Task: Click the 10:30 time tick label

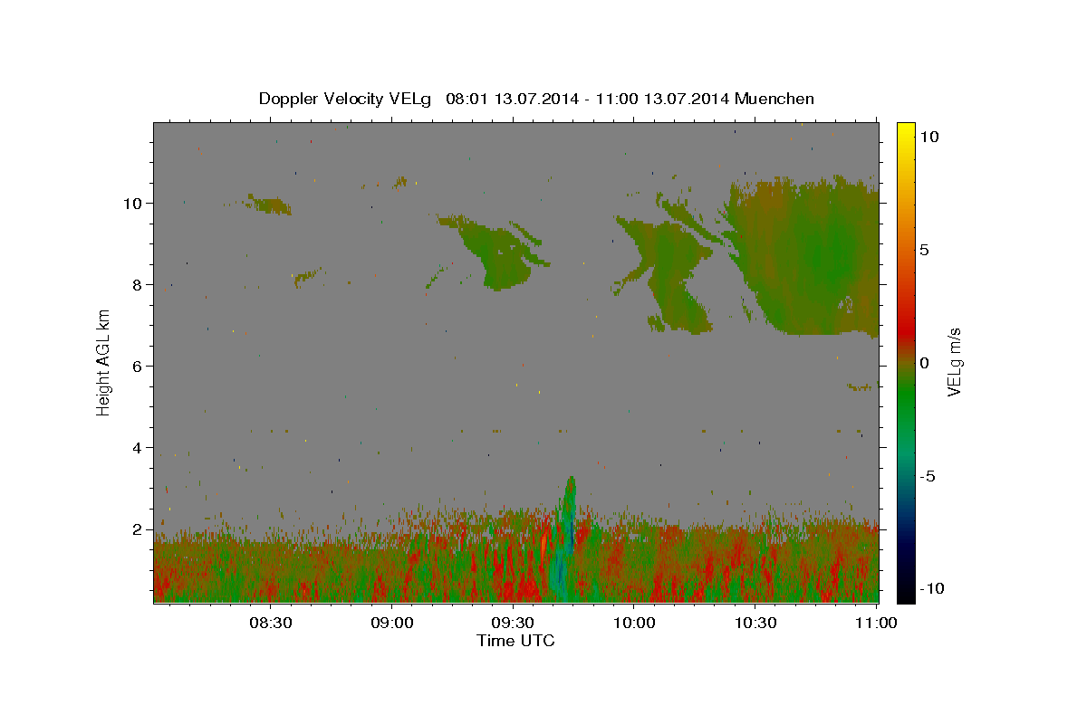Action: click(755, 623)
